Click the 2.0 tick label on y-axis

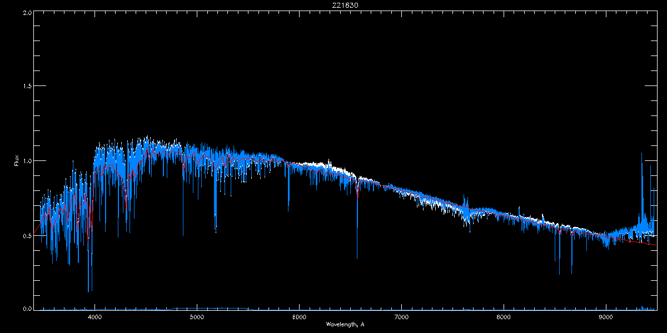click(x=27, y=12)
